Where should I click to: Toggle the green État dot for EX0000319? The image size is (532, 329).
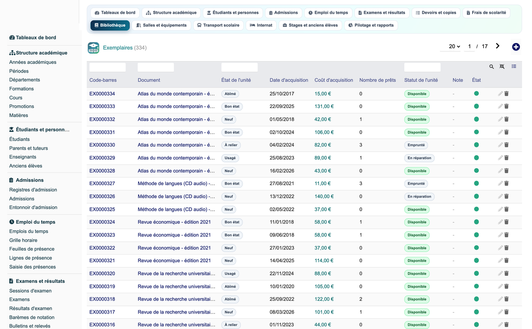click(x=477, y=286)
